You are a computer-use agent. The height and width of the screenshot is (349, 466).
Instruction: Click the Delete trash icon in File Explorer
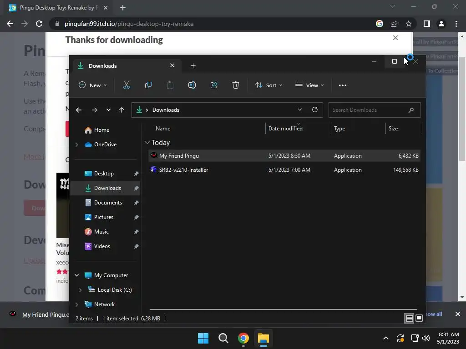pyautogui.click(x=236, y=85)
